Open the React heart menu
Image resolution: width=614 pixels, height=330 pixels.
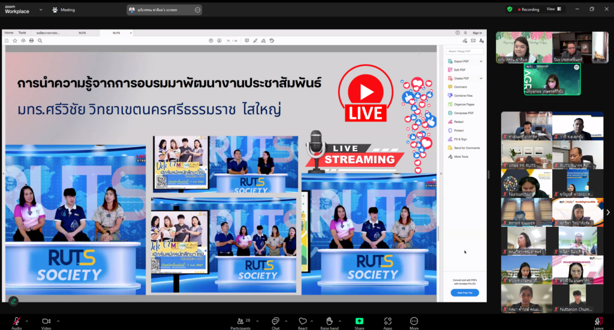click(x=303, y=323)
